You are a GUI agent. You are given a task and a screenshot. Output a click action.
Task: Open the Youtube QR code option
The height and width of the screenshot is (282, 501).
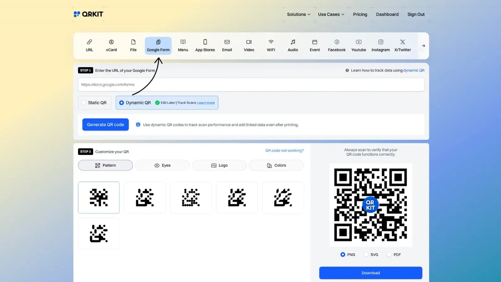point(358,45)
